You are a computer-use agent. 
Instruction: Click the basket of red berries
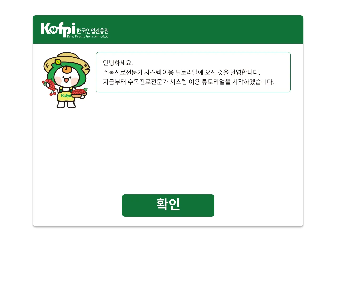79,93
